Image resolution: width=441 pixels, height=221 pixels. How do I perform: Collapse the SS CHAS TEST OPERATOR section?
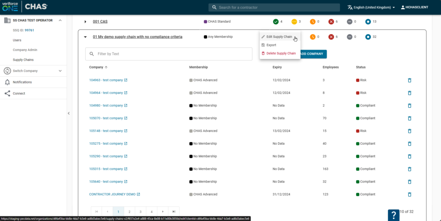coord(60,20)
